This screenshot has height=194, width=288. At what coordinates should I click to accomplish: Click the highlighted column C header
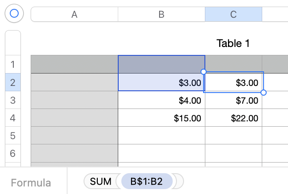tap(233, 15)
